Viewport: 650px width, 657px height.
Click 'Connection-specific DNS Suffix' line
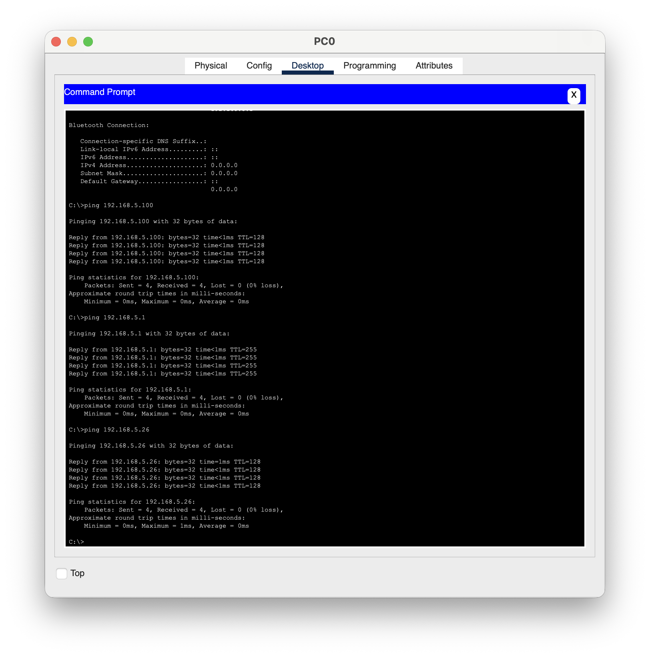144,141
